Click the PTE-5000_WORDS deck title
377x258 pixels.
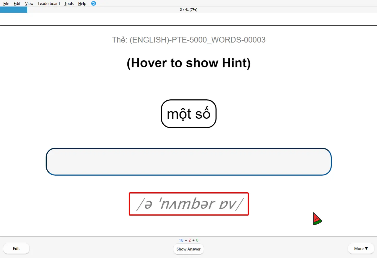[x=189, y=40]
